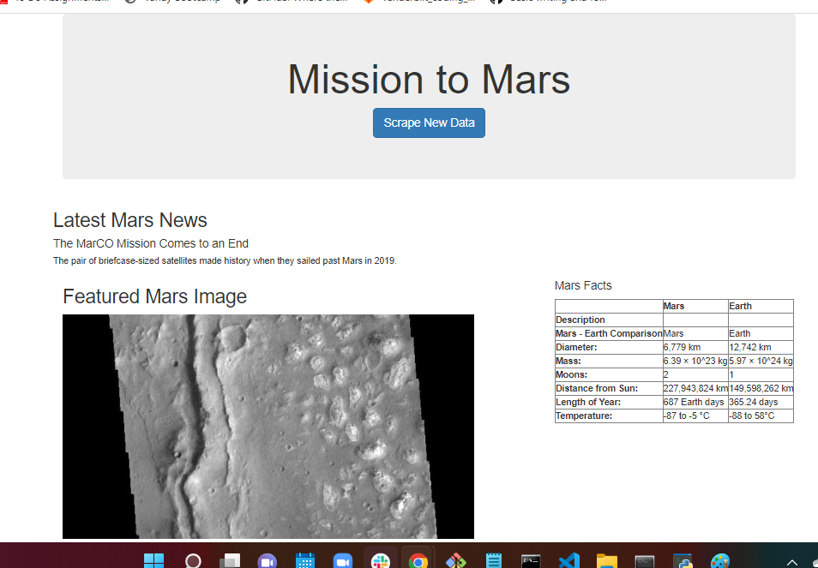Click the Scrape New Data button
The width and height of the screenshot is (818, 568).
click(429, 123)
